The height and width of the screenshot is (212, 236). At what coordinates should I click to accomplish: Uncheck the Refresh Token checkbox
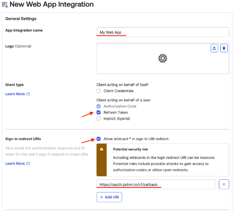[x=98, y=113]
